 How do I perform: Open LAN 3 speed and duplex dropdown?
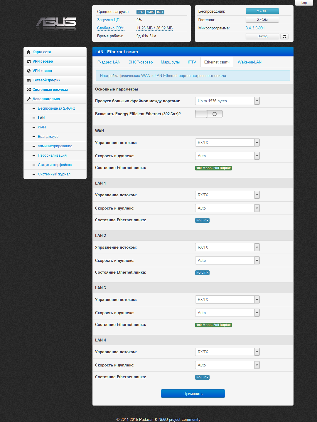pos(227,313)
